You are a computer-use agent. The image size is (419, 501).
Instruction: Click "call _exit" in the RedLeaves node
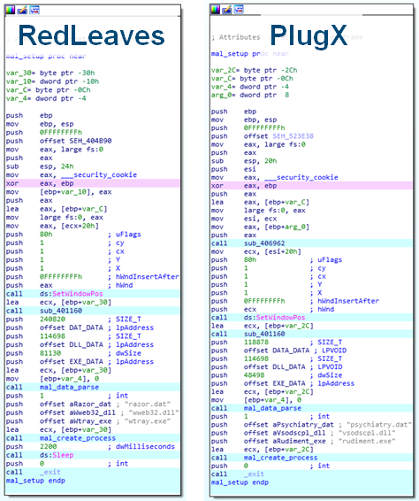[34, 472]
